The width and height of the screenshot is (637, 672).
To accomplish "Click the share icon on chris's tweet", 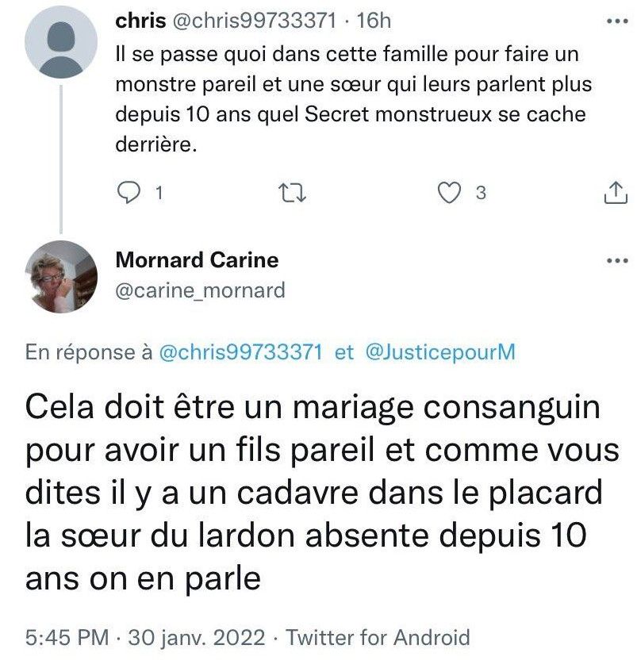I will coord(615,192).
